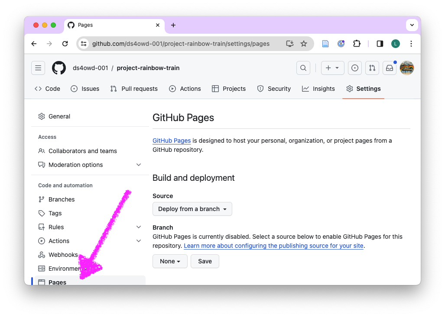445x317 pixels.
Task: Open the issues shortcut icon in header
Action: click(x=355, y=68)
